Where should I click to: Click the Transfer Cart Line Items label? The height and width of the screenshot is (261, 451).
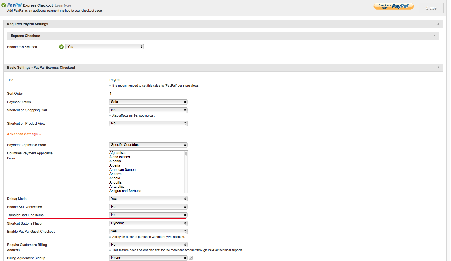pos(25,215)
